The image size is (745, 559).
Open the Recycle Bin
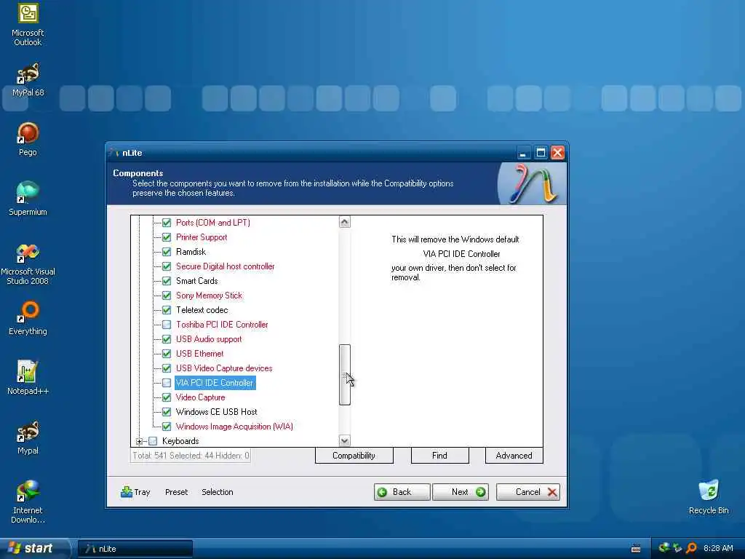click(x=709, y=497)
